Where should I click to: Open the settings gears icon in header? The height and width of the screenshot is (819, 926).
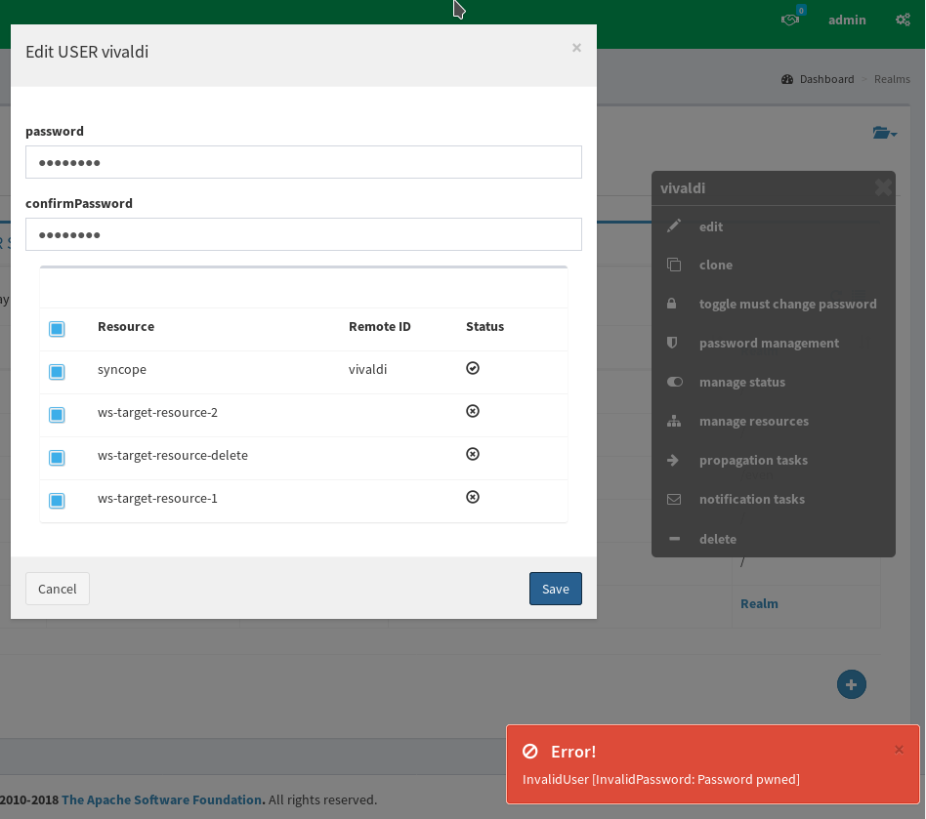click(x=903, y=20)
